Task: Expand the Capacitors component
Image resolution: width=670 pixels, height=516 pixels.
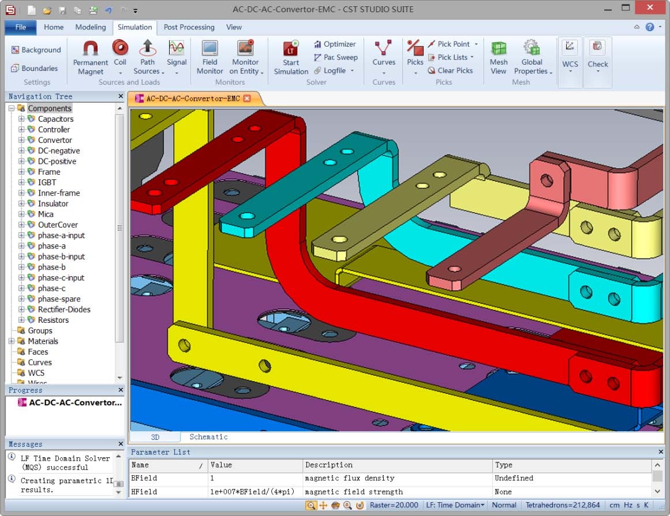Action: pos(21,119)
